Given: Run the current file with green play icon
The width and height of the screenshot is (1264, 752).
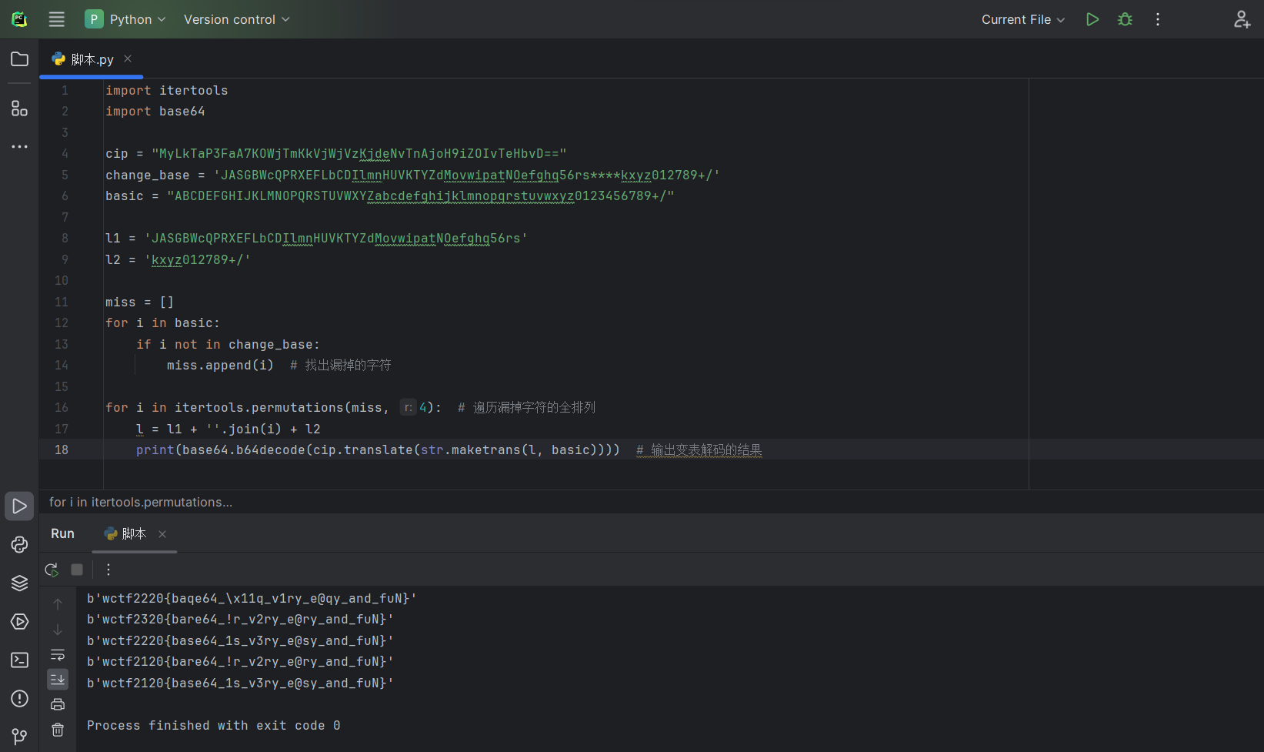Looking at the screenshot, I should [1092, 19].
